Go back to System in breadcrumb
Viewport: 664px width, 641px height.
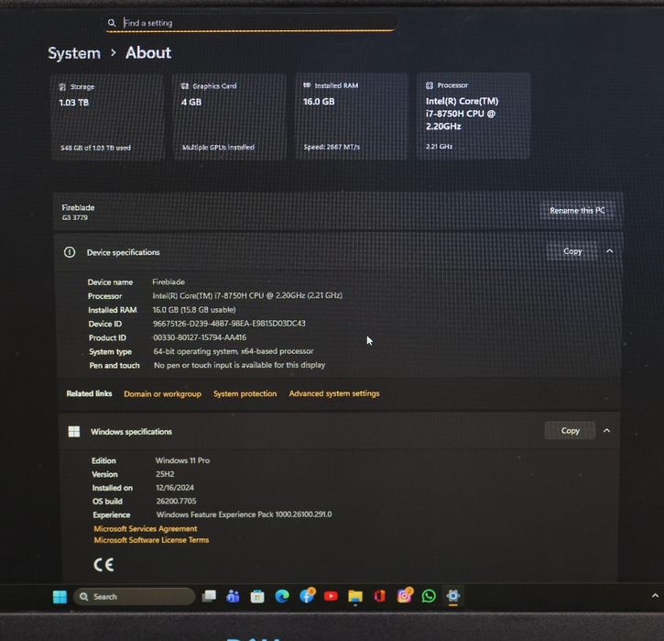pos(74,53)
